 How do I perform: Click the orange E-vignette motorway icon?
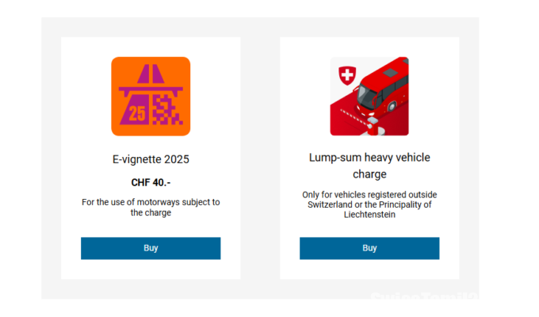tap(151, 96)
